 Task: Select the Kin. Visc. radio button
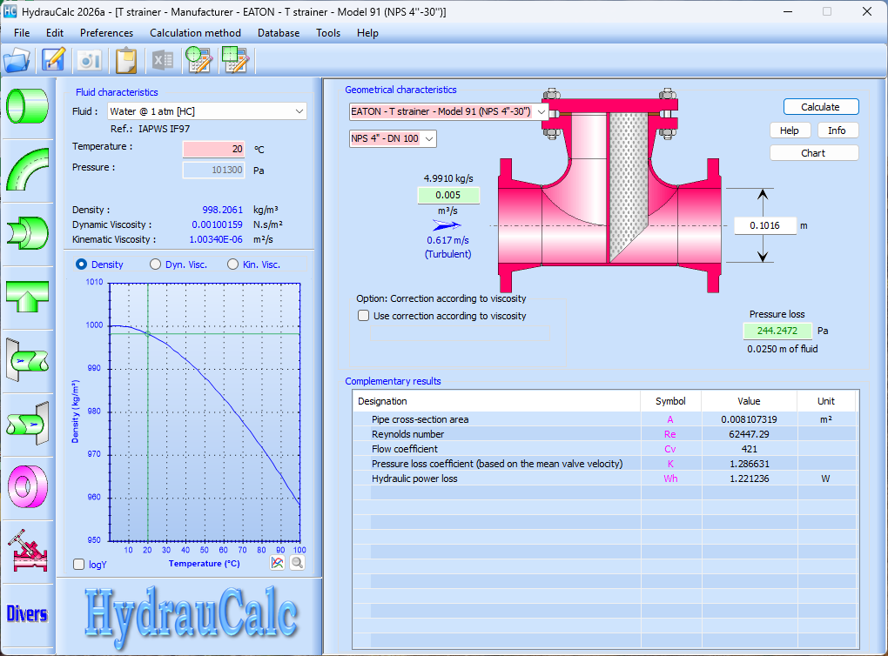[x=233, y=264]
